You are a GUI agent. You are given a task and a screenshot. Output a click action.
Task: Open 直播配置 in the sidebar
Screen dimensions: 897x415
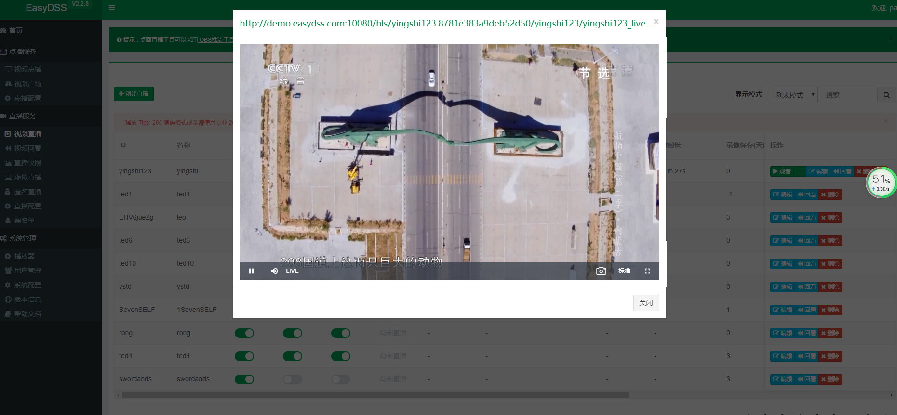pos(27,206)
